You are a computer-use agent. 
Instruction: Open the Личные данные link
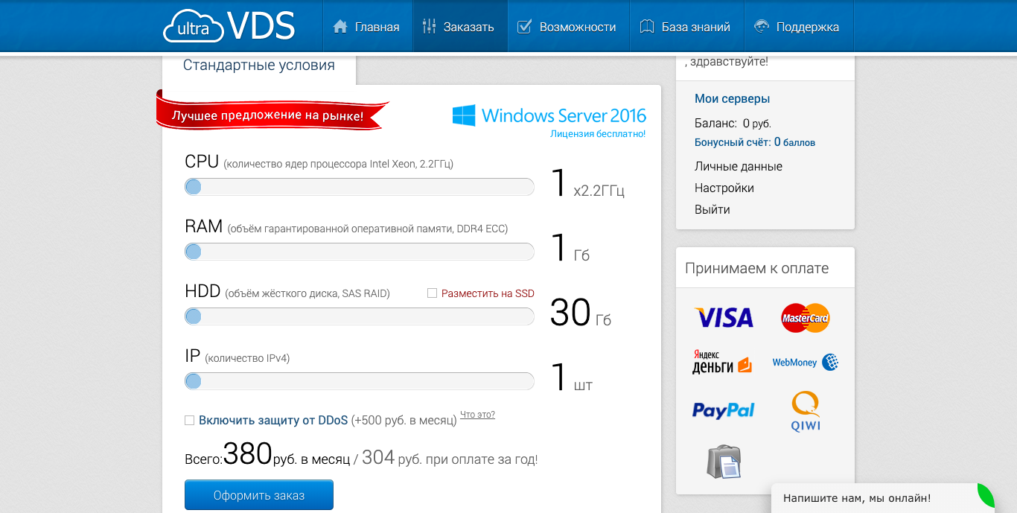click(x=739, y=166)
